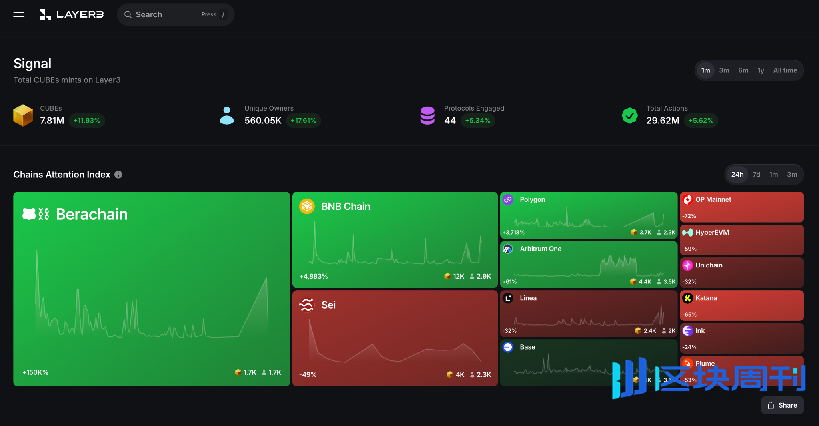
Task: Click the +17.61% owners change badge
Action: (x=303, y=121)
